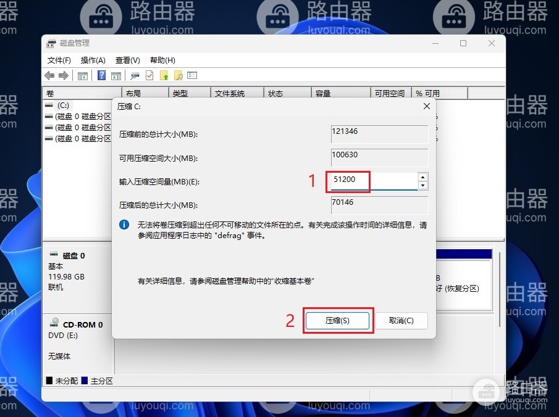Click the black 未分配 legend swatch
This screenshot has width=559, height=417.
(49, 381)
